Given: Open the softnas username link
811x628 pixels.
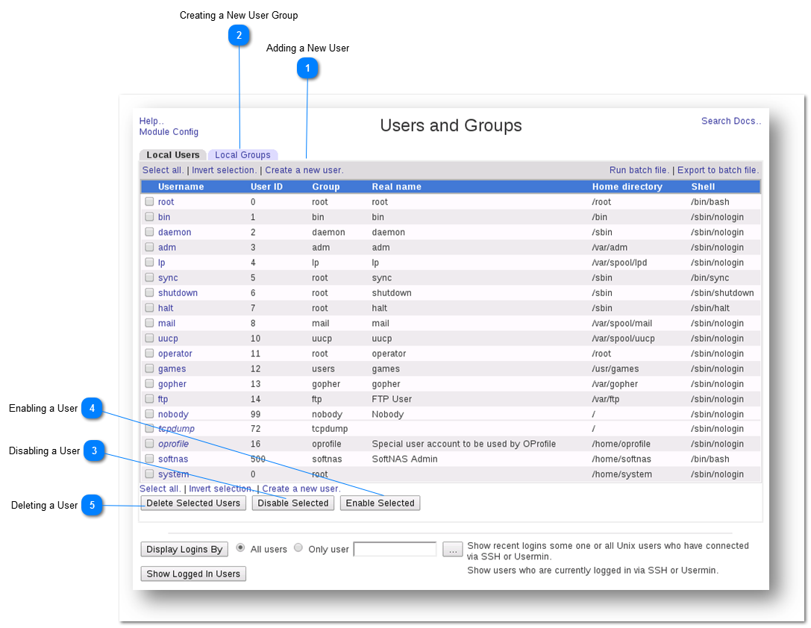Looking at the screenshot, I should pyautogui.click(x=173, y=459).
